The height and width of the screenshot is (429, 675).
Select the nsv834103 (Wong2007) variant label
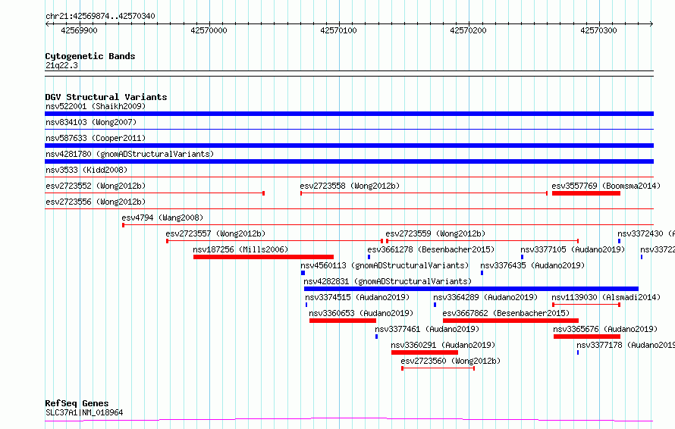91,122
